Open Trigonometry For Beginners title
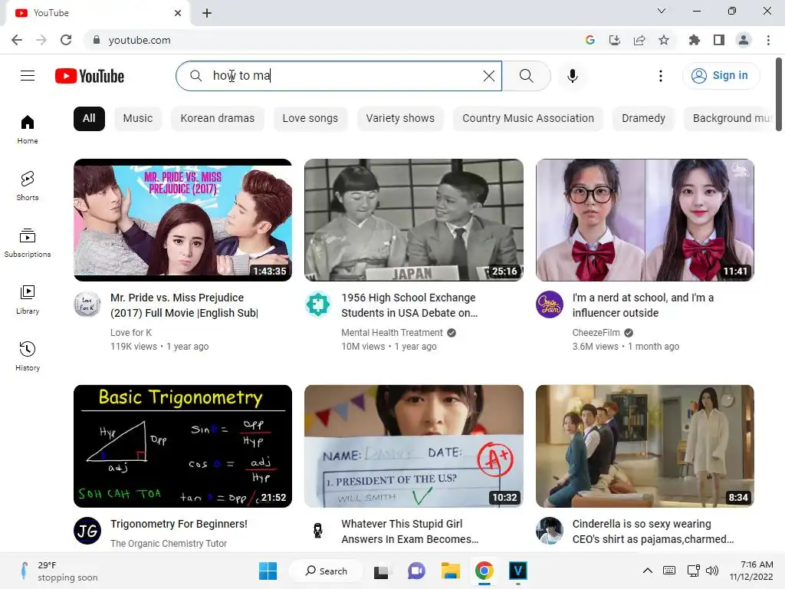The width and height of the screenshot is (785, 589). 179,524
